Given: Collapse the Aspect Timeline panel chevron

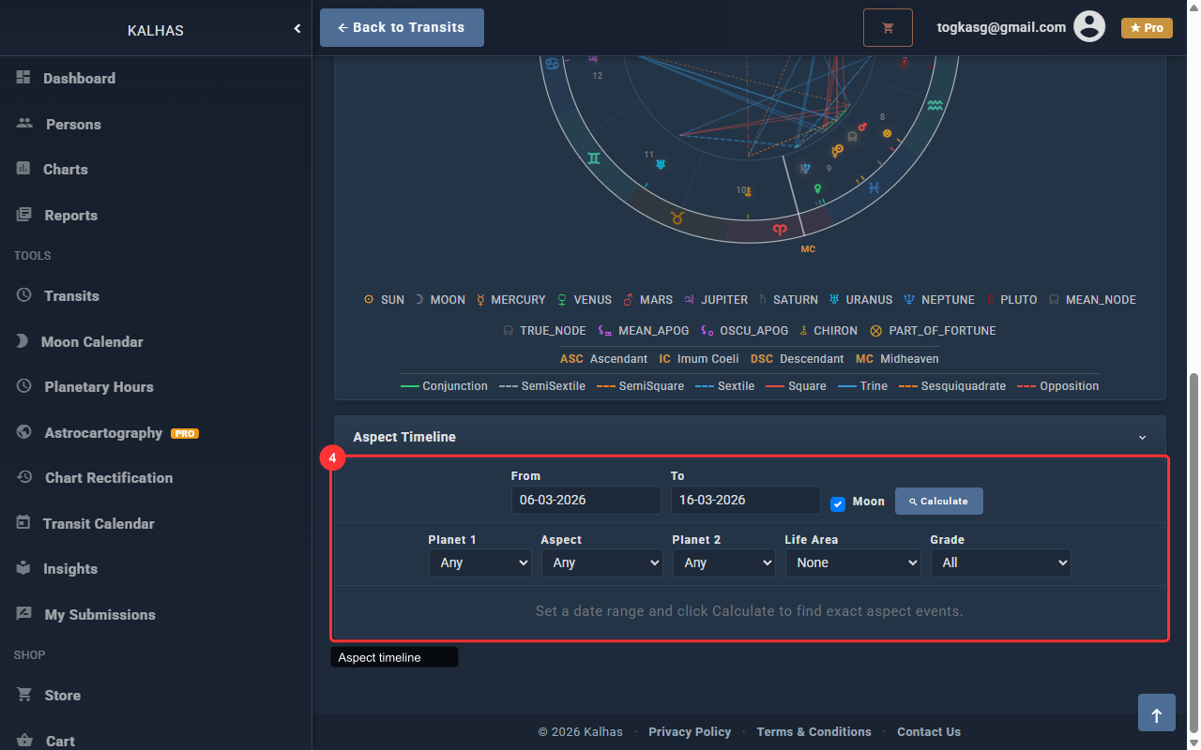Looking at the screenshot, I should pos(1142,438).
